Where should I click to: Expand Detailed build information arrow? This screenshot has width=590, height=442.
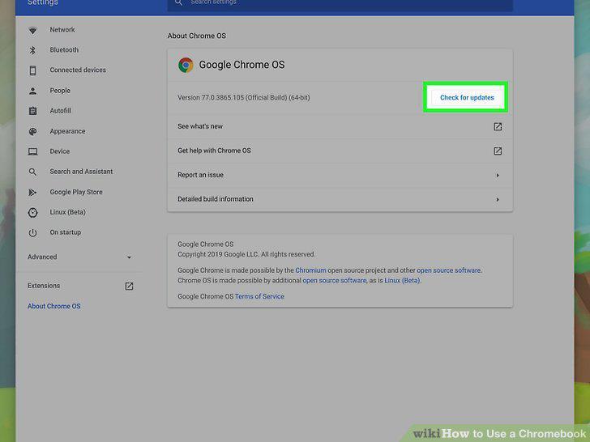498,200
